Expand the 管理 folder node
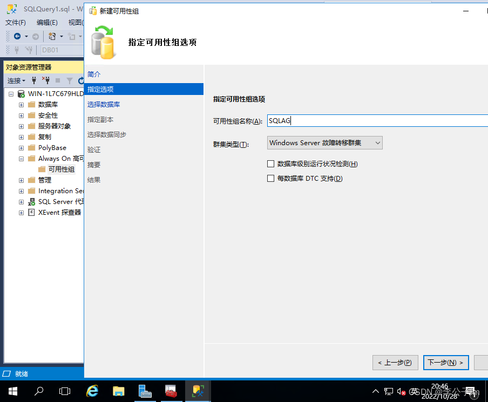Image resolution: width=488 pixels, height=402 pixels. click(21, 180)
